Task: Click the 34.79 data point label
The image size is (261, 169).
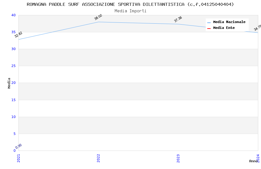Action: (257, 28)
